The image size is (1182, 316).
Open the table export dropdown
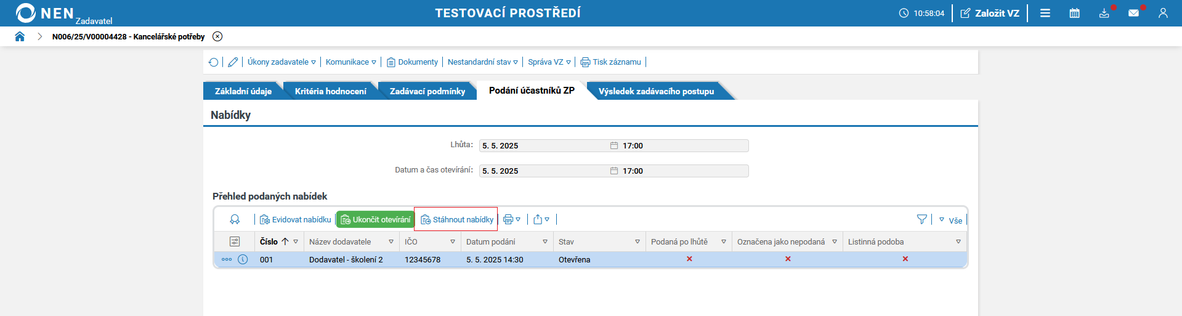541,220
